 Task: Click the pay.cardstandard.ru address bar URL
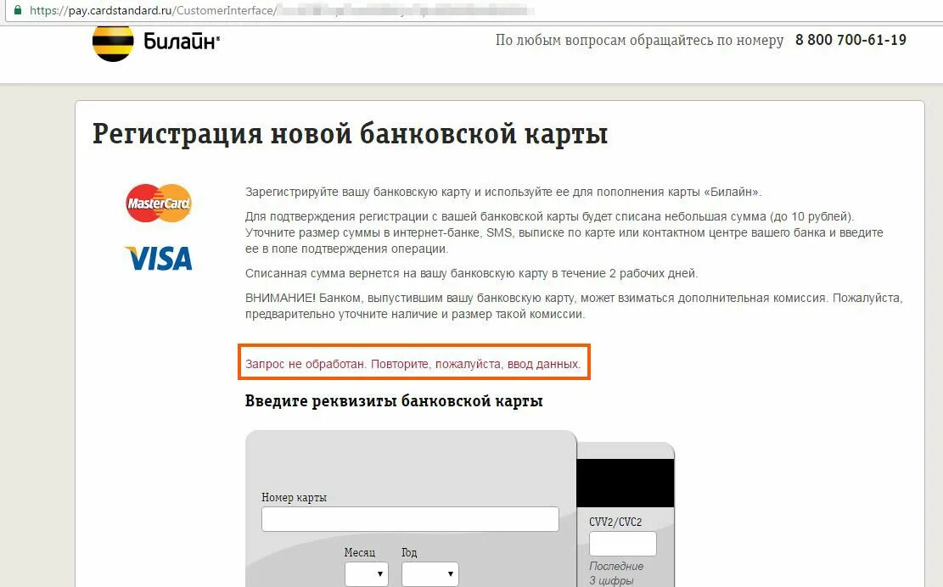pyautogui.click(x=153, y=10)
